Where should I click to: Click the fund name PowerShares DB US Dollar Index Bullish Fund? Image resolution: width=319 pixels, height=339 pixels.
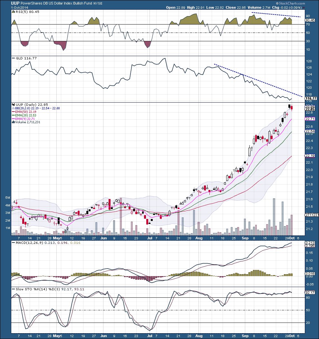(x=56, y=3)
